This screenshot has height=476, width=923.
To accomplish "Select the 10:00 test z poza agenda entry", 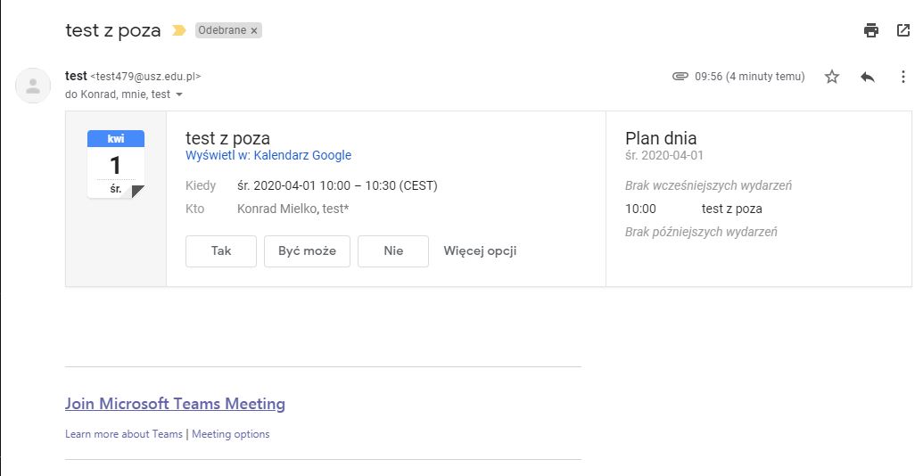I will pyautogui.click(x=731, y=209).
